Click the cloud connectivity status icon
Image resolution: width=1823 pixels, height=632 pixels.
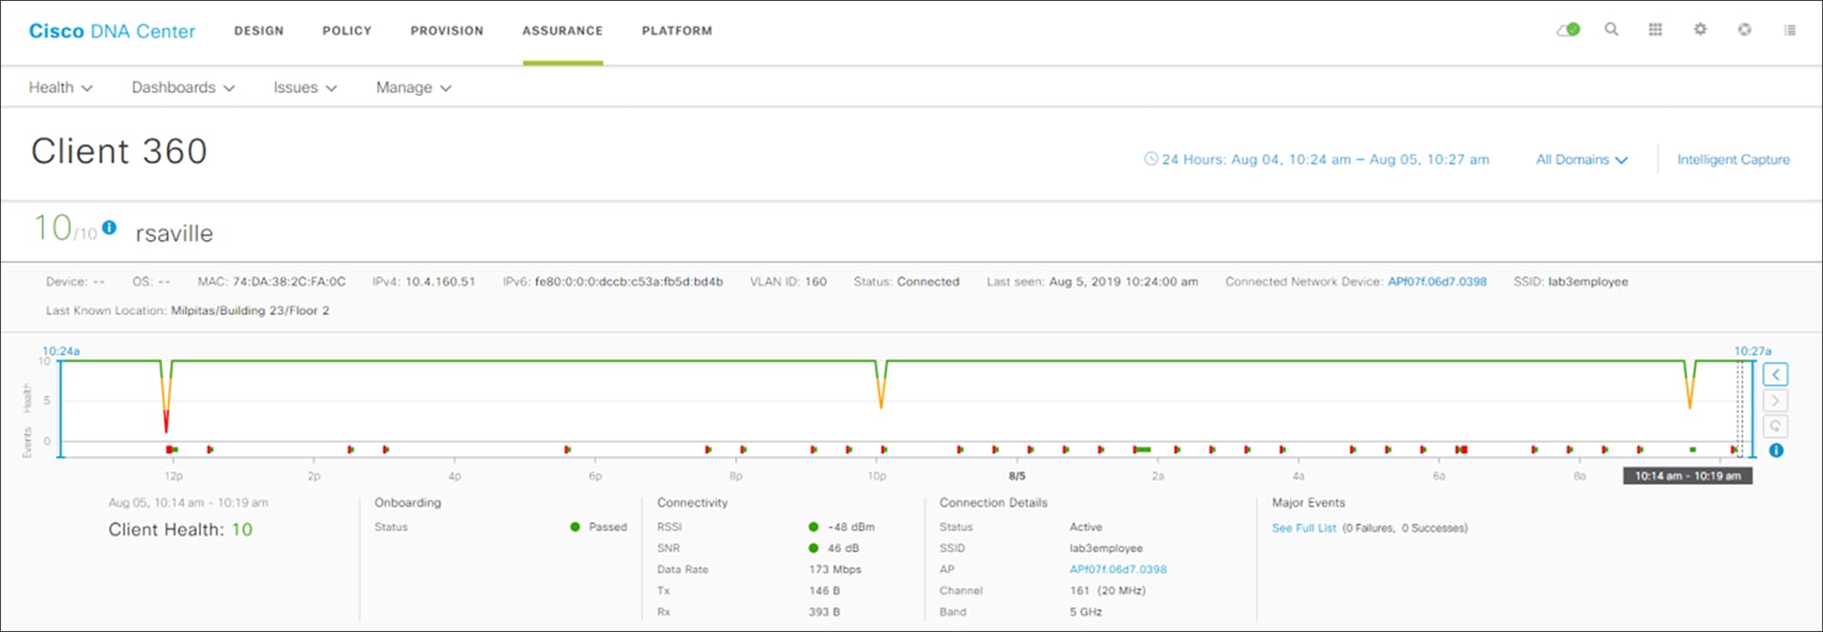[1568, 30]
